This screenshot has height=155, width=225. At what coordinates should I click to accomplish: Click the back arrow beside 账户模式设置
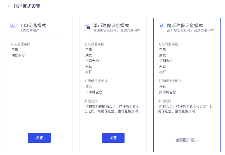[8, 6]
